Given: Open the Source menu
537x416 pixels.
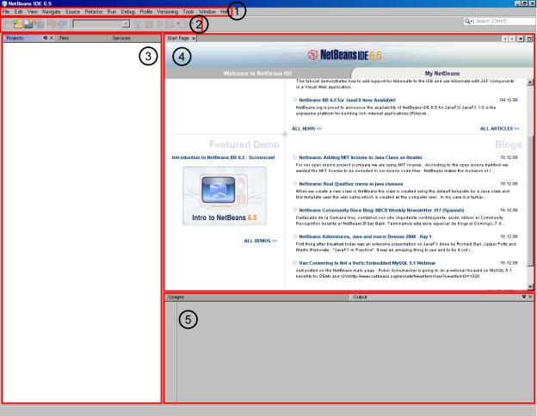Looking at the screenshot, I should coord(72,12).
